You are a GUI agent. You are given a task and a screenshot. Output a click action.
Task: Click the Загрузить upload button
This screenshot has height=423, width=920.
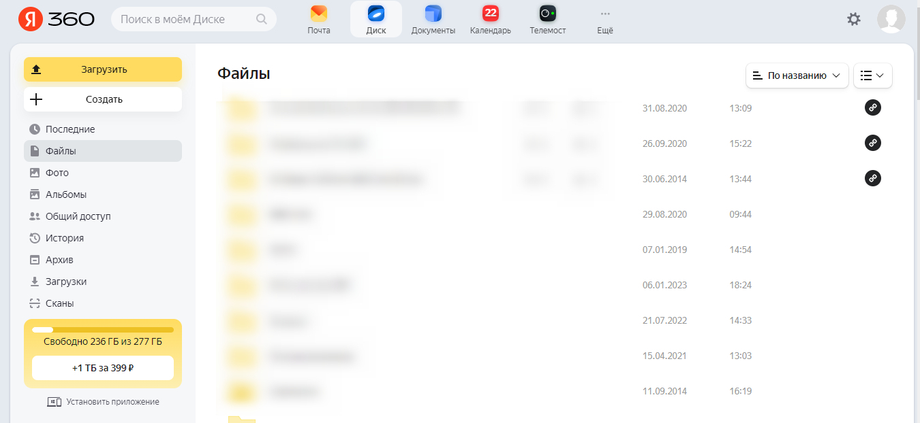click(103, 69)
